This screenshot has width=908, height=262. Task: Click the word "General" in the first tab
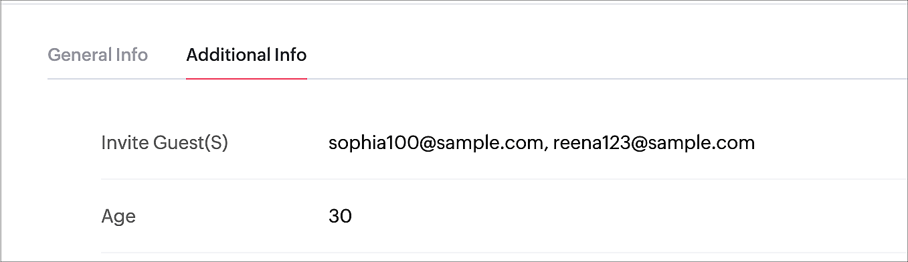coord(79,55)
